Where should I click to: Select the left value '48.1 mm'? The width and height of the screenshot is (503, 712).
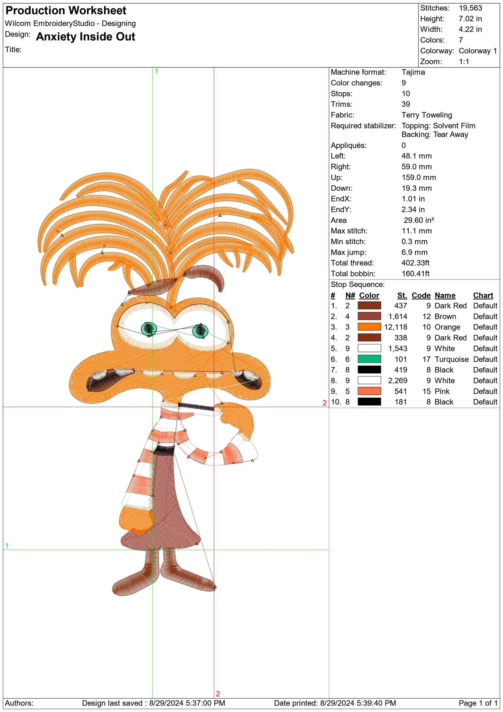pyautogui.click(x=417, y=156)
